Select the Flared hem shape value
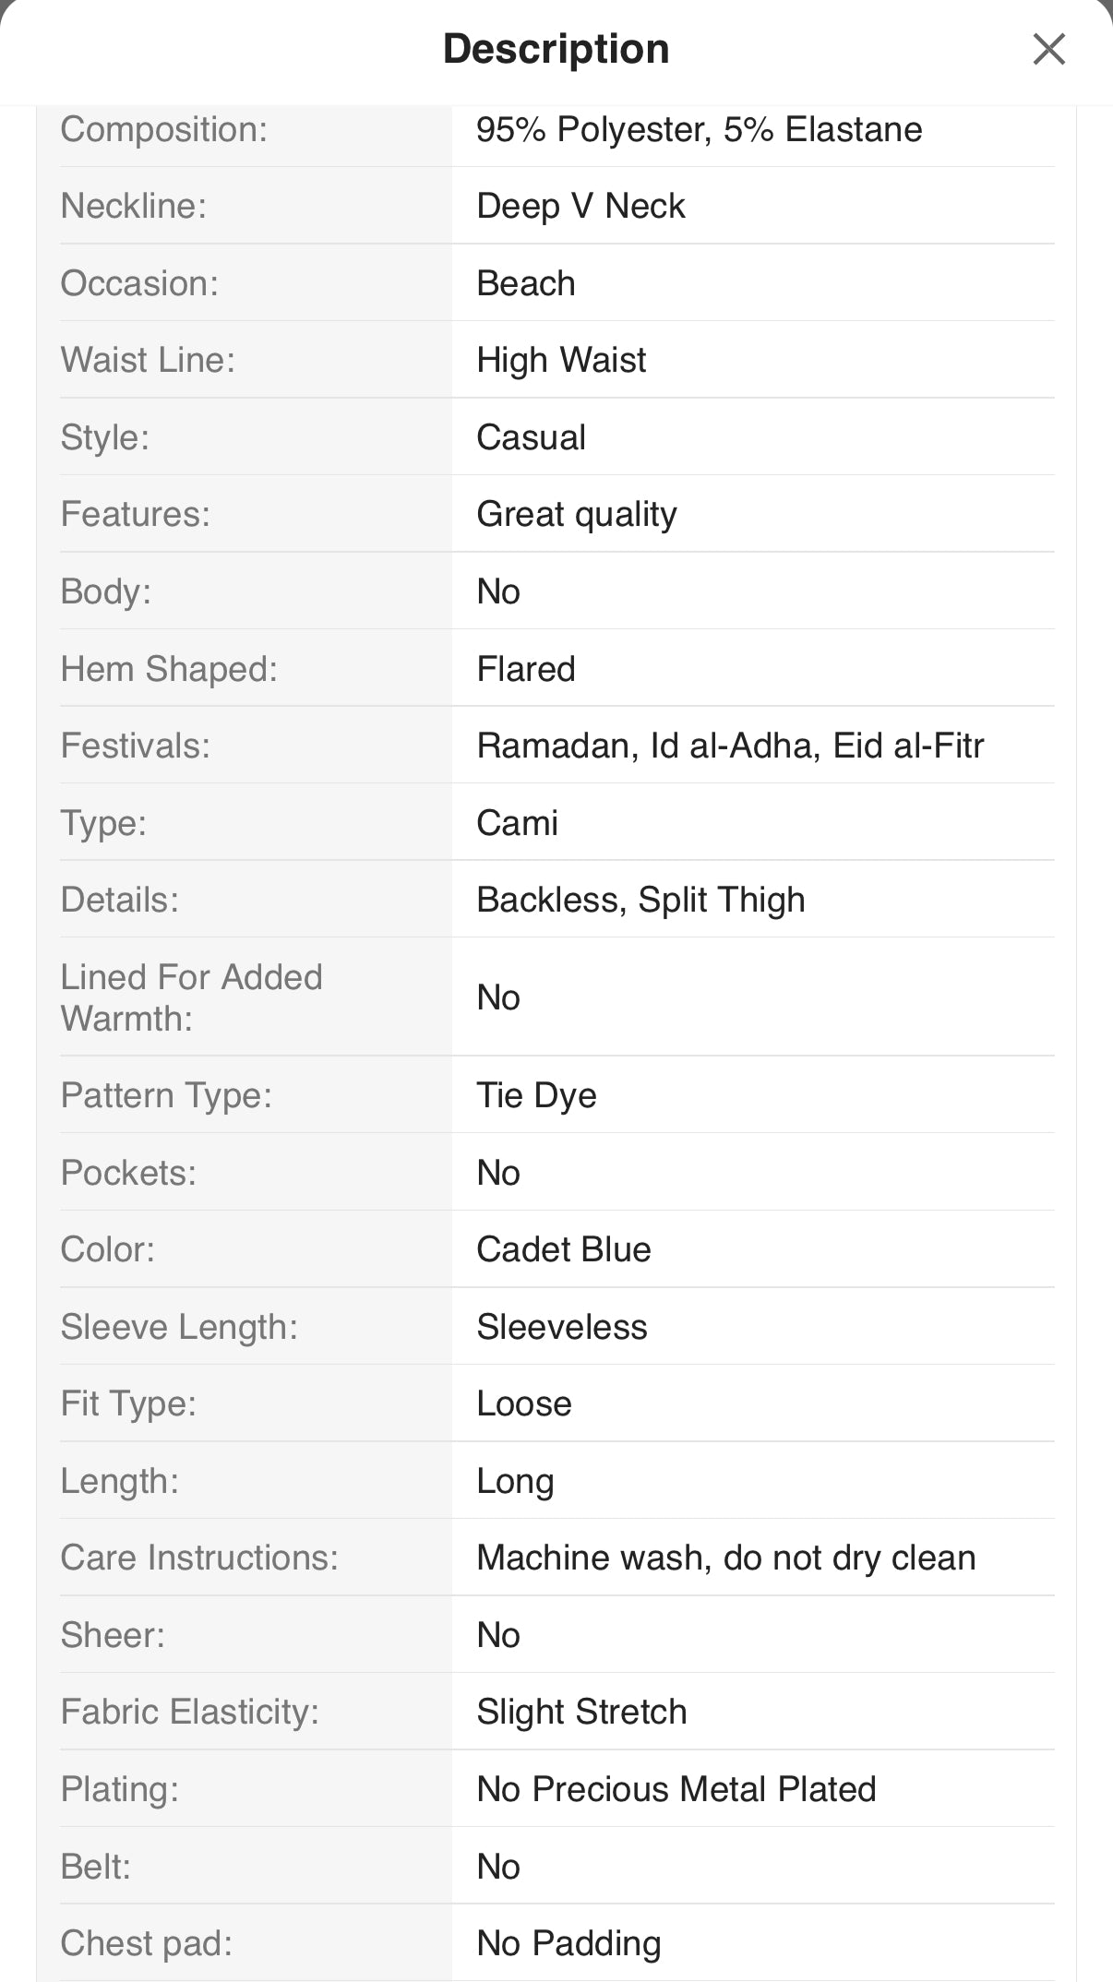Viewport: 1113px width, 1982px height. click(x=525, y=669)
